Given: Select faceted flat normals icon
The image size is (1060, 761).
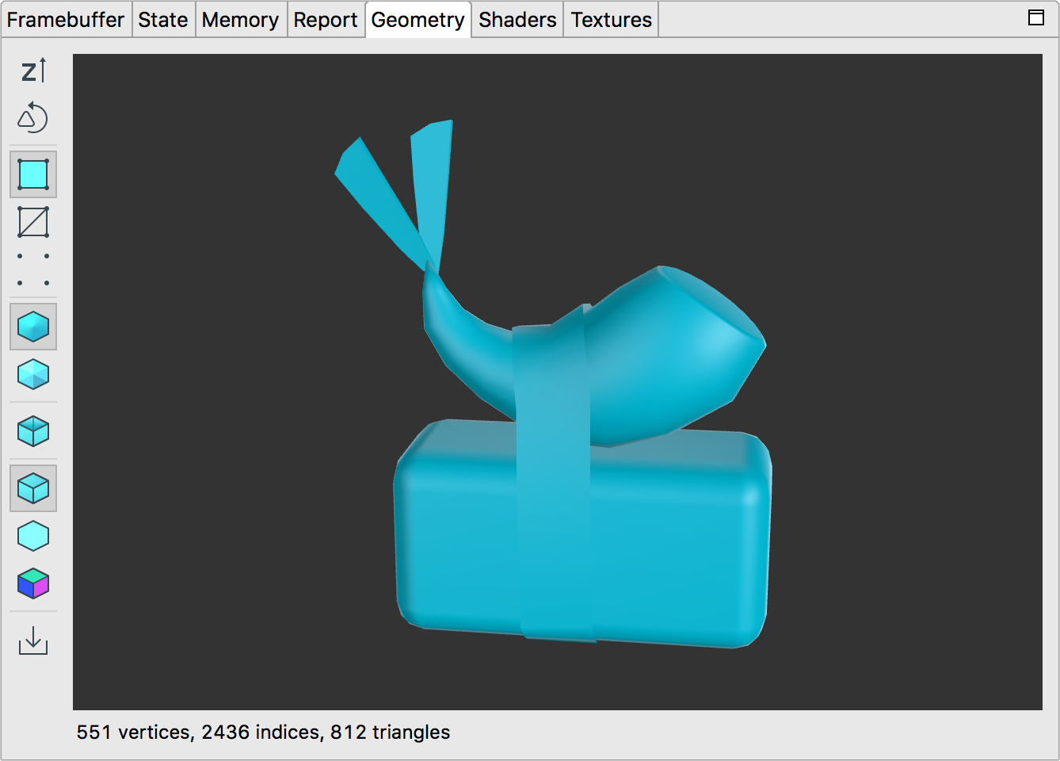Looking at the screenshot, I should tap(33, 374).
